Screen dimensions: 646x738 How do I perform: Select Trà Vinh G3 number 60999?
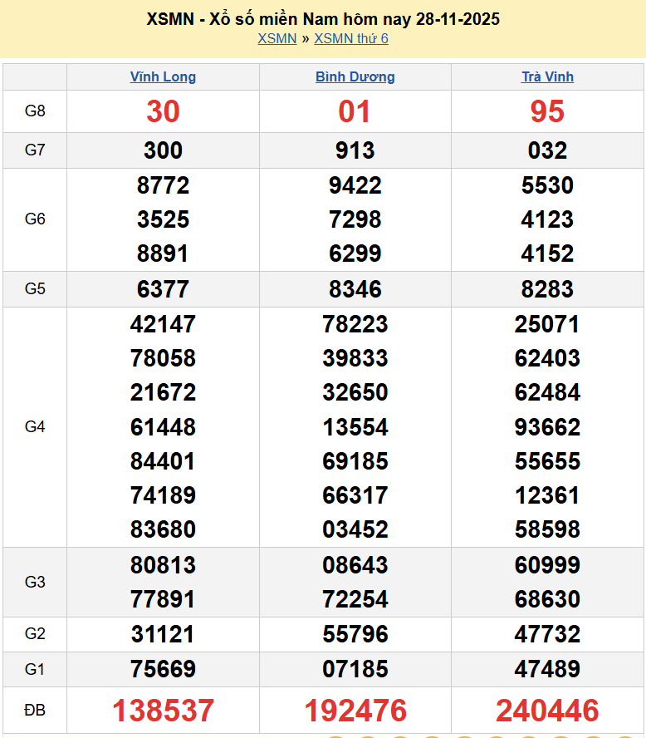(x=547, y=565)
